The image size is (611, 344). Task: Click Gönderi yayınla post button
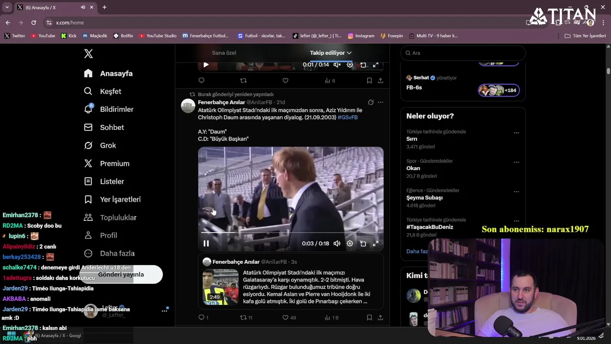coord(121,275)
